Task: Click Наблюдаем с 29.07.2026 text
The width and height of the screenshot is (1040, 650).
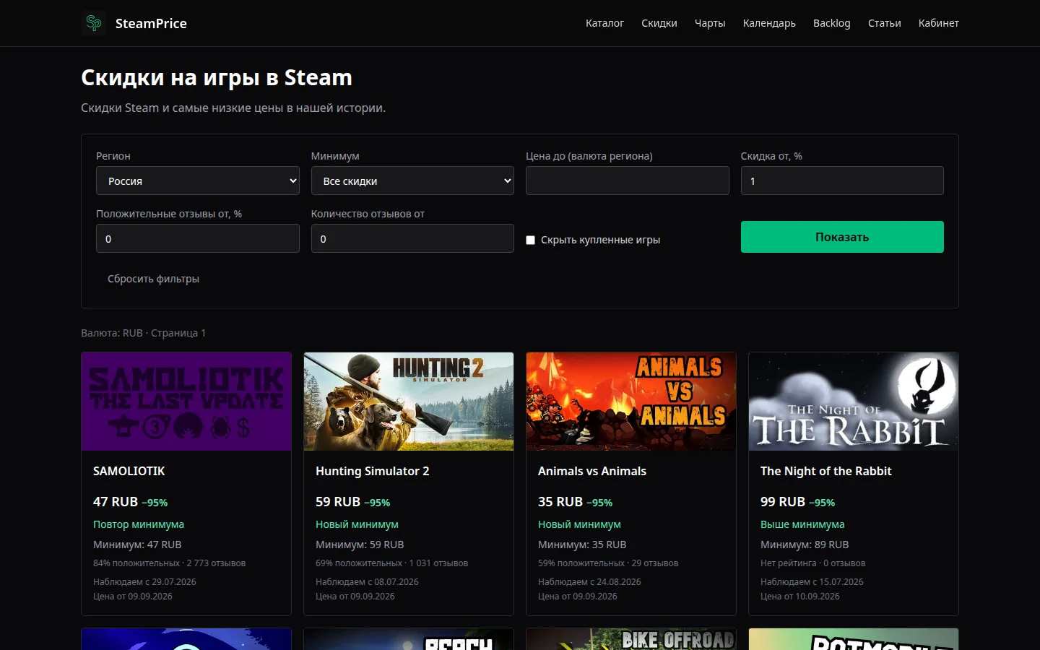Action: click(144, 582)
